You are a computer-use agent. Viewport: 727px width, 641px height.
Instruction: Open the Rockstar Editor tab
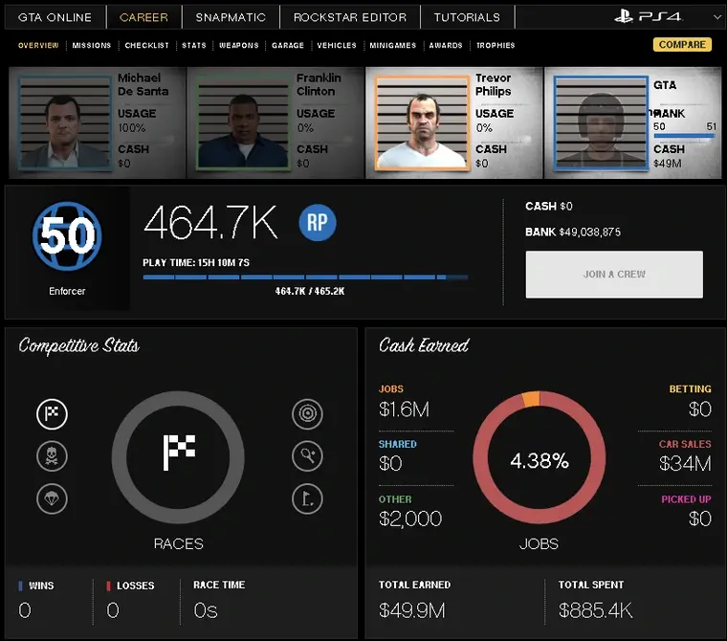click(x=350, y=17)
